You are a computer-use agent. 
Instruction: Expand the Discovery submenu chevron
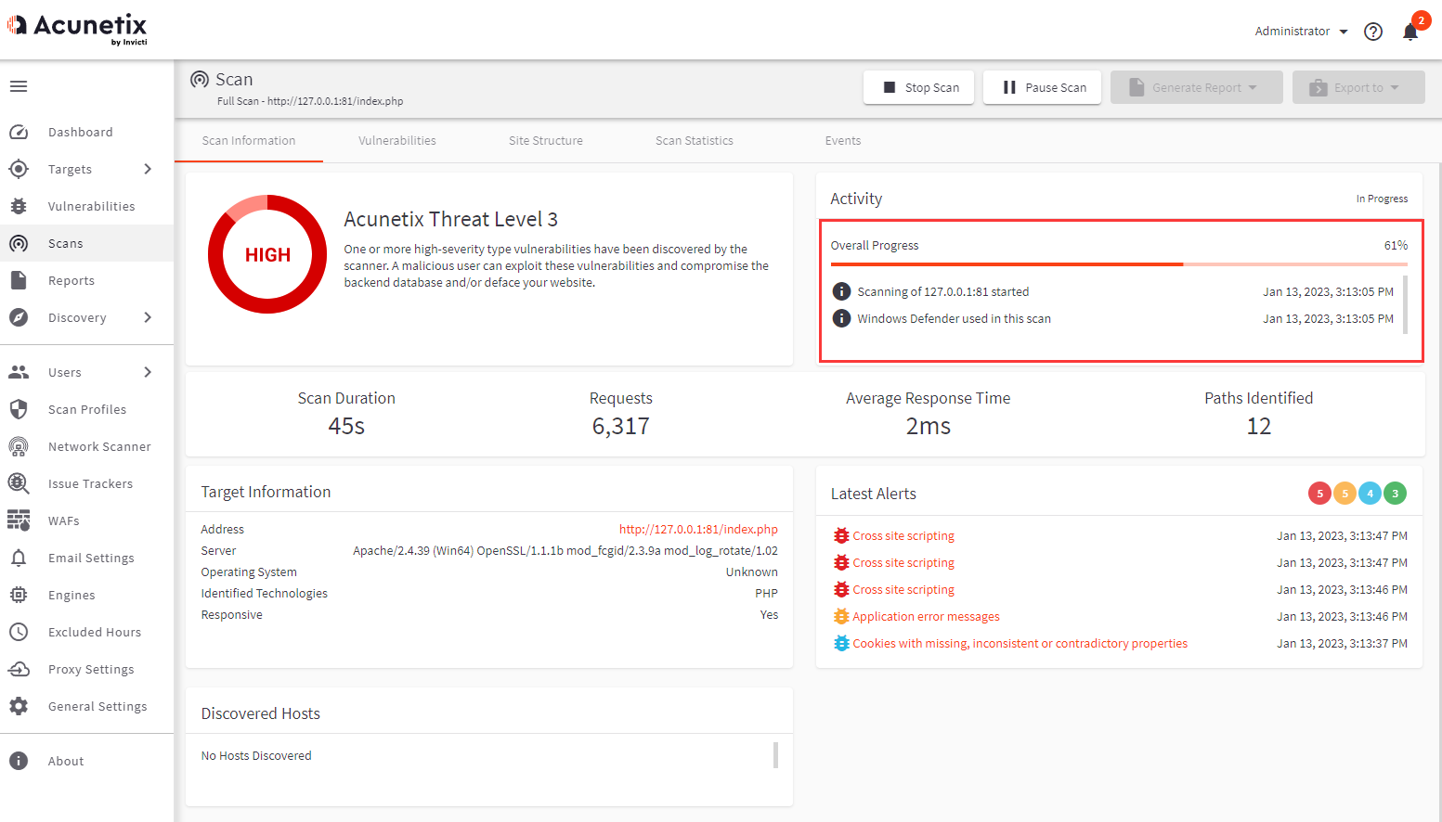click(x=148, y=317)
